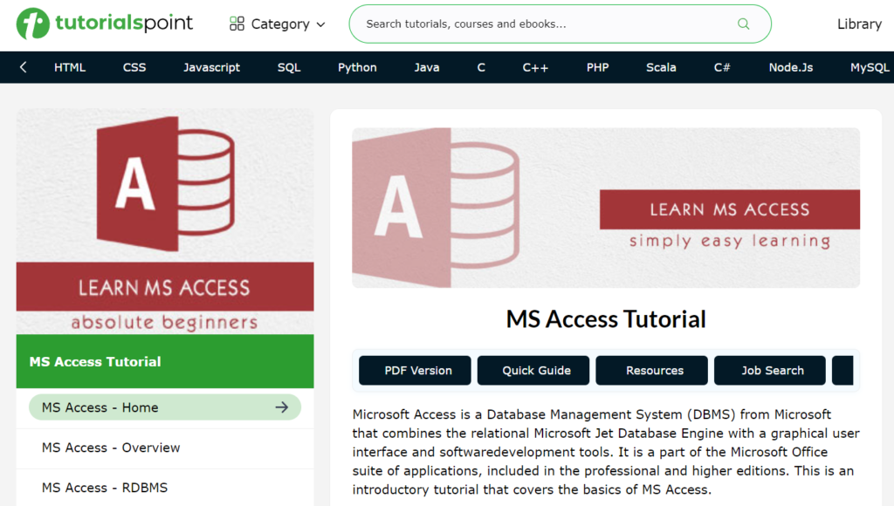Select Node.Js in the top navbar
The width and height of the screenshot is (894, 506).
point(791,66)
